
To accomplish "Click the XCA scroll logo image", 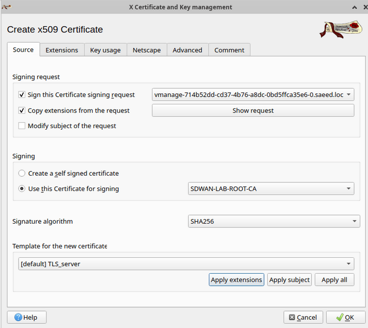I will pos(340,29).
